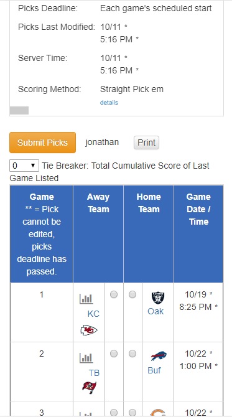The width and height of the screenshot is (232, 417).
Task: Pick Buf as the game 2 winner
Action: pyautogui.click(x=132, y=354)
